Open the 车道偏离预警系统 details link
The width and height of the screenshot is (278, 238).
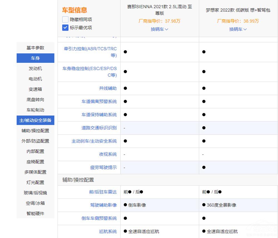[100, 101]
